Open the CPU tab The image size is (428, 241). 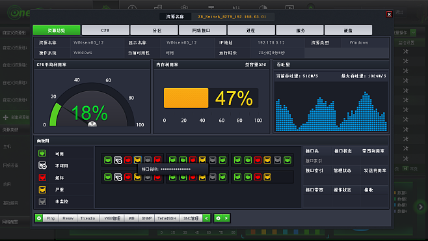pos(105,30)
